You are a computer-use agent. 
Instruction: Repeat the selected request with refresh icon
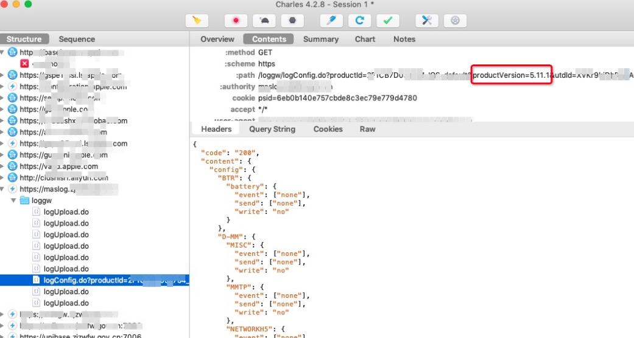pos(359,21)
